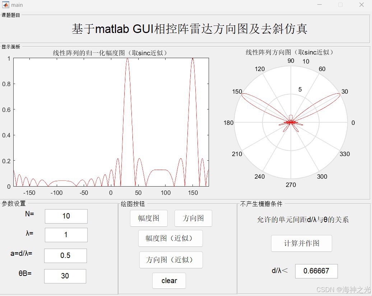
Task: Click the 120 degree label on polar plot
Action: 260,69
